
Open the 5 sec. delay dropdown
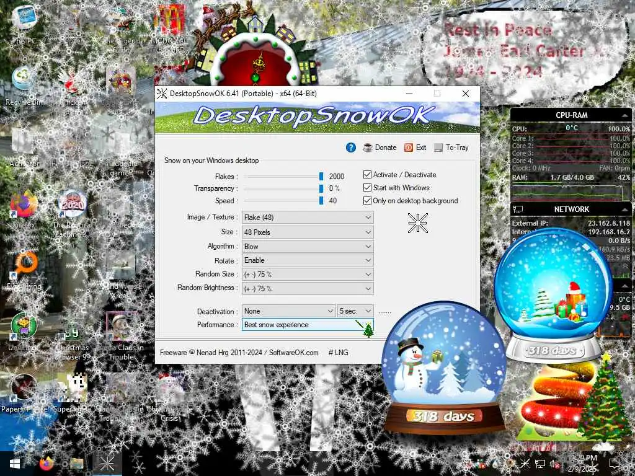(355, 311)
